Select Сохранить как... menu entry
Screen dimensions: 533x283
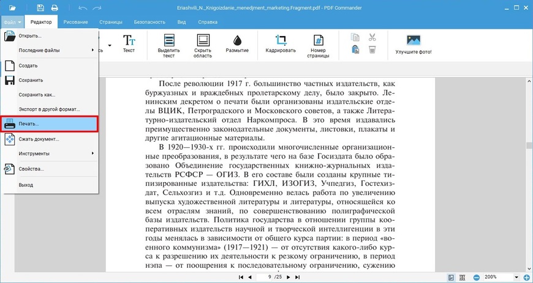point(51,95)
